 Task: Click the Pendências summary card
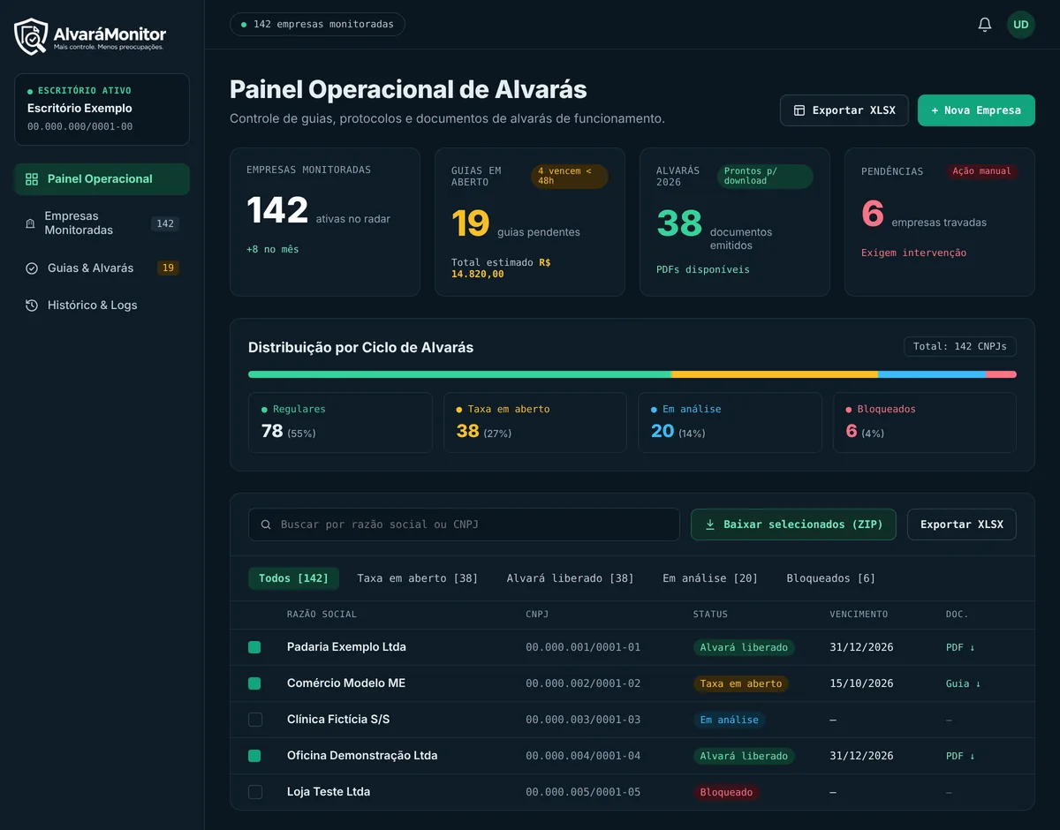coord(940,222)
